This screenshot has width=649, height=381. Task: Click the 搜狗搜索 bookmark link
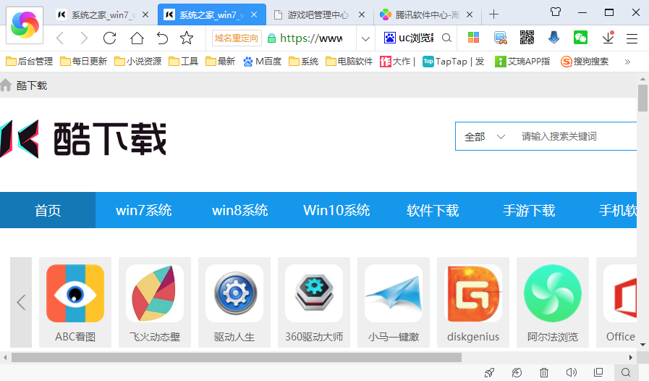[585, 62]
